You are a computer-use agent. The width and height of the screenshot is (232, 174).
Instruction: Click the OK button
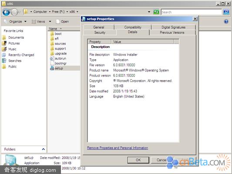138,160
